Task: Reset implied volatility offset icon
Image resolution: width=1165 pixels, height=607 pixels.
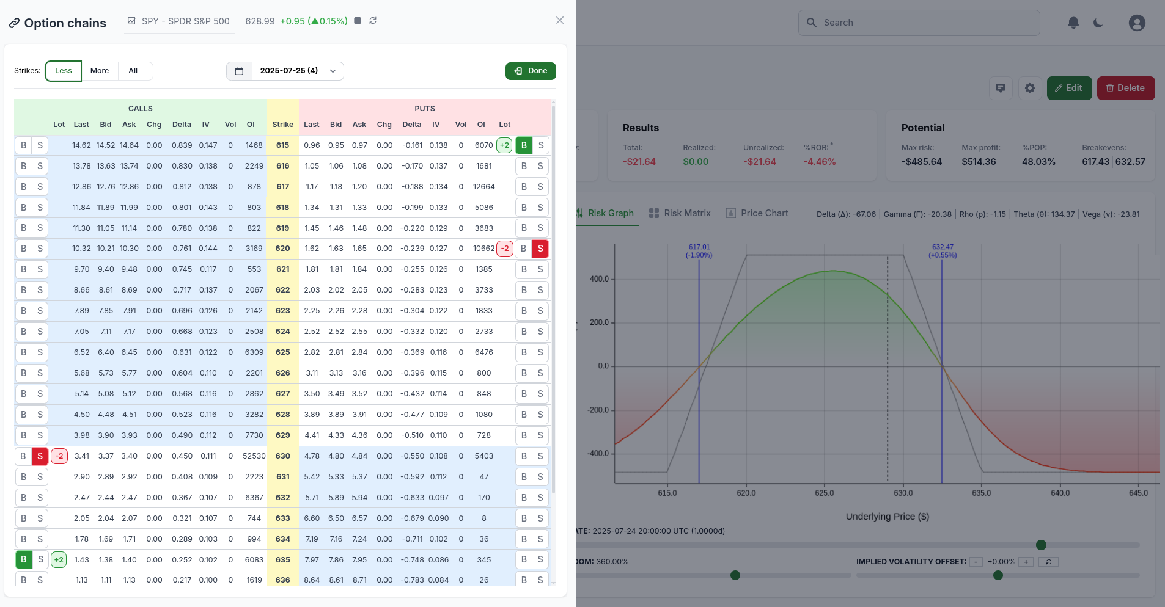Action: pyautogui.click(x=1048, y=562)
